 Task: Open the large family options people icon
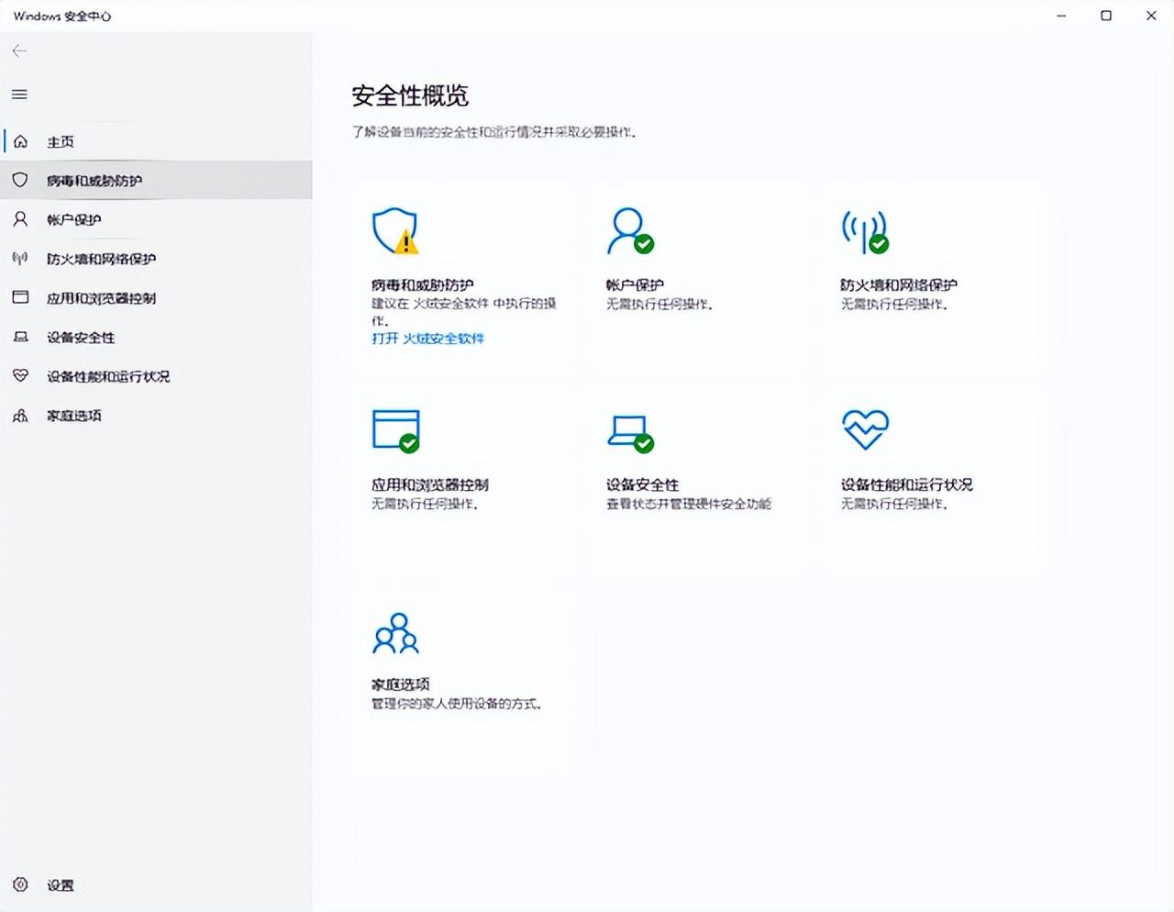(395, 633)
